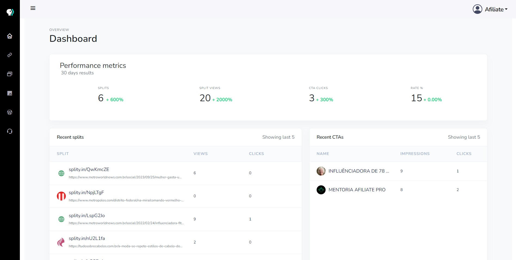Open the MENTORIA AFILIATE PRO CTA

pyautogui.click(x=357, y=190)
